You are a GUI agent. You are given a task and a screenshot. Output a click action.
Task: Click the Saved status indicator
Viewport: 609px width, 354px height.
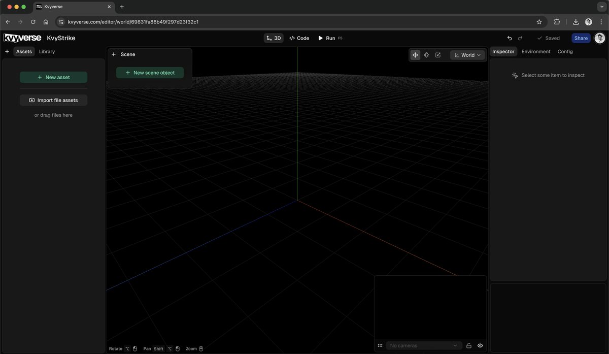(x=549, y=38)
